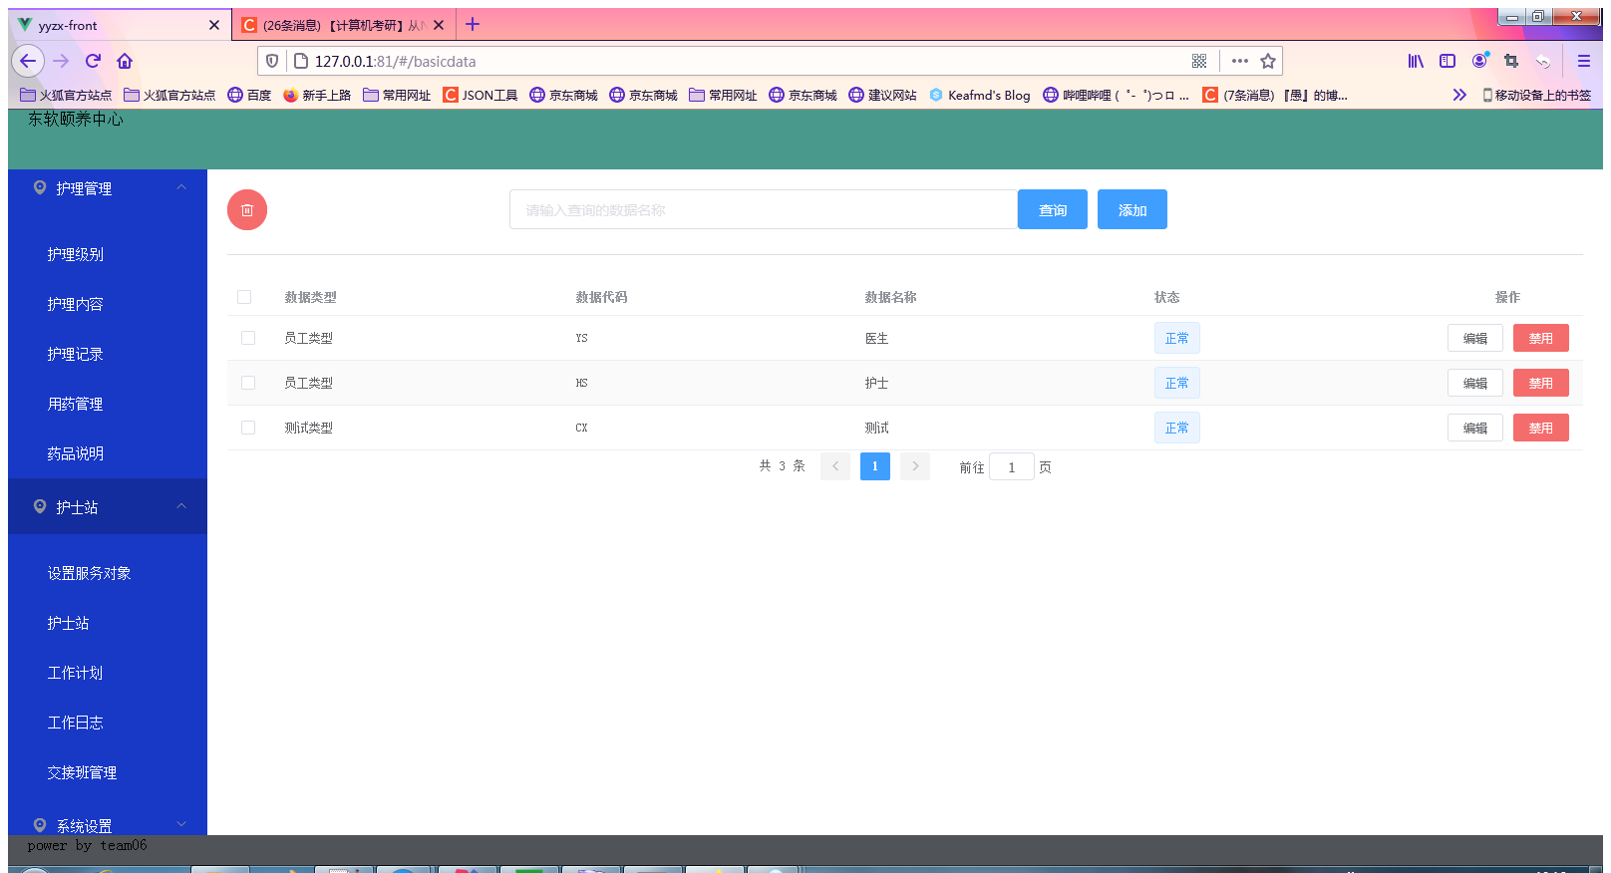Close the yyzx-front tab
This screenshot has width=1611, height=873.
click(x=214, y=25)
